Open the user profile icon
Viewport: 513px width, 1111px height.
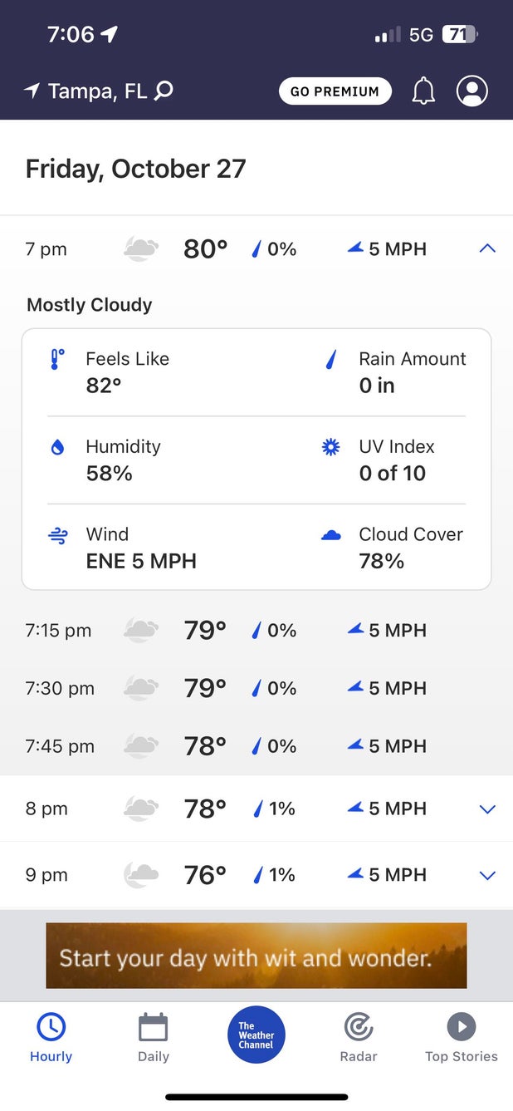[x=471, y=91]
